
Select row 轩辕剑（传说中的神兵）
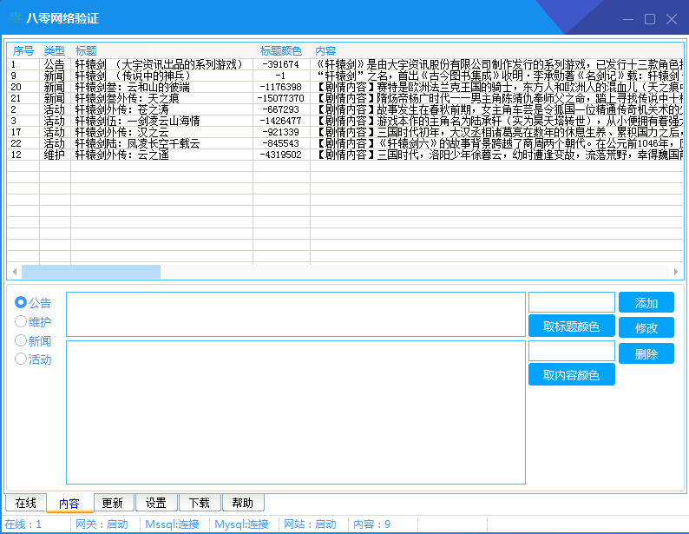click(x=345, y=76)
